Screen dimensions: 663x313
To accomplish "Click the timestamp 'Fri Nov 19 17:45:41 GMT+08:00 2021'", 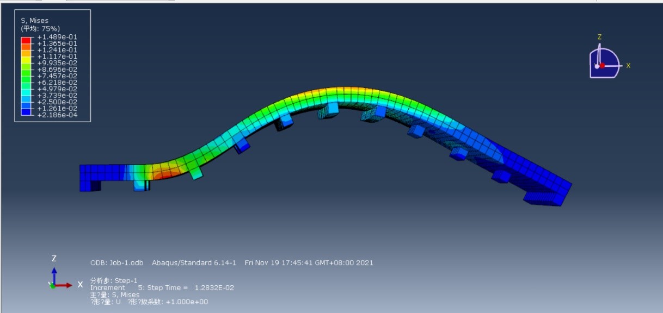I will [309, 263].
